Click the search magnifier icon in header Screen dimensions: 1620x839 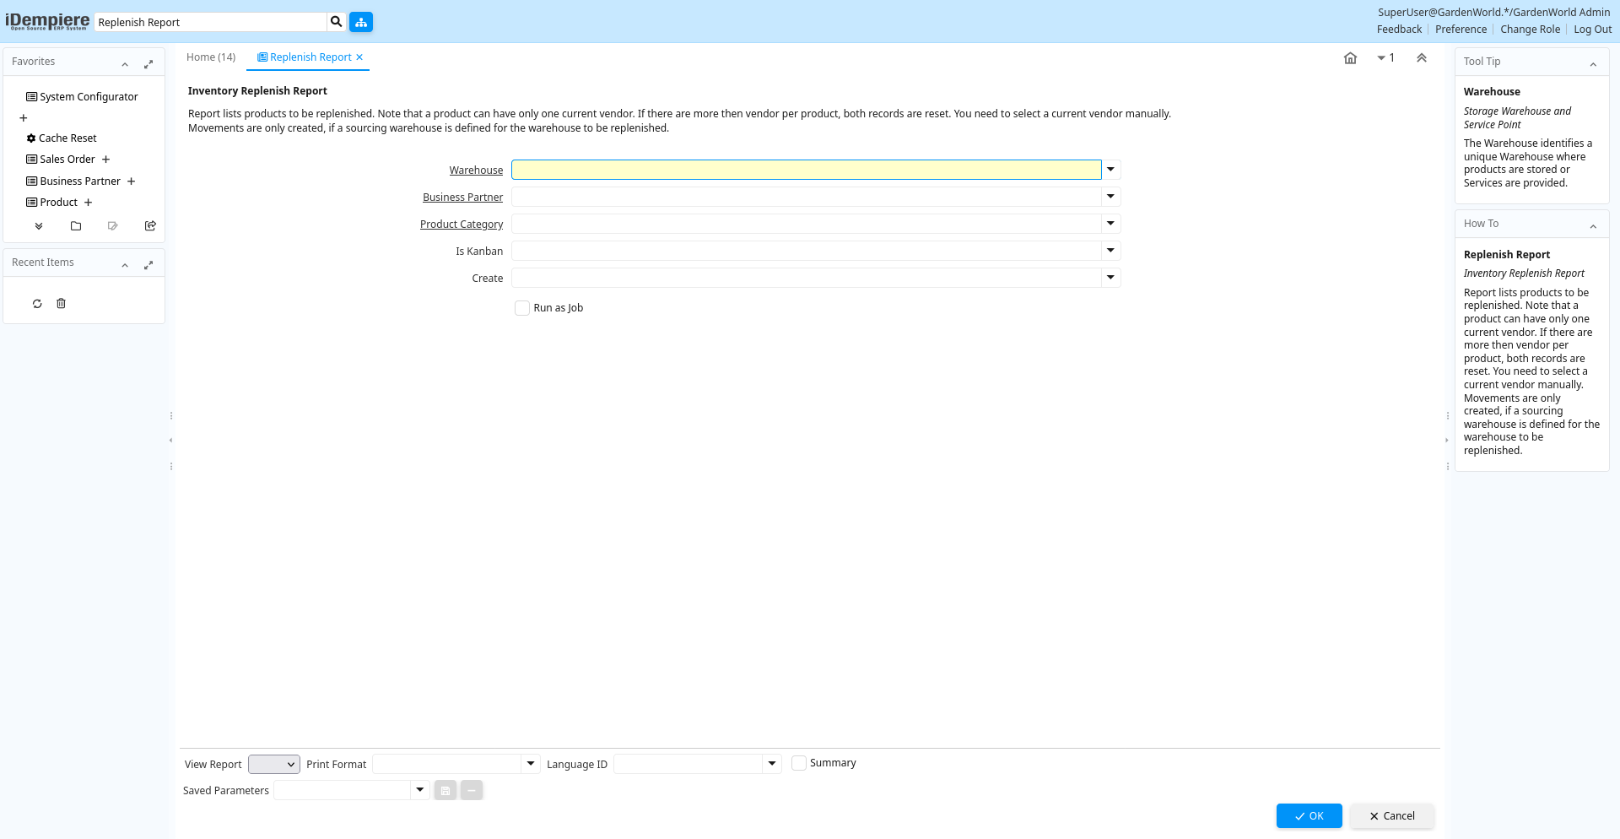click(336, 22)
